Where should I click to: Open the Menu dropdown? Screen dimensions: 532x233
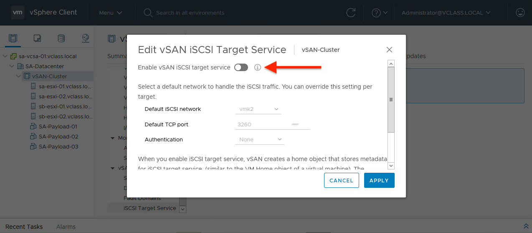pyautogui.click(x=111, y=13)
